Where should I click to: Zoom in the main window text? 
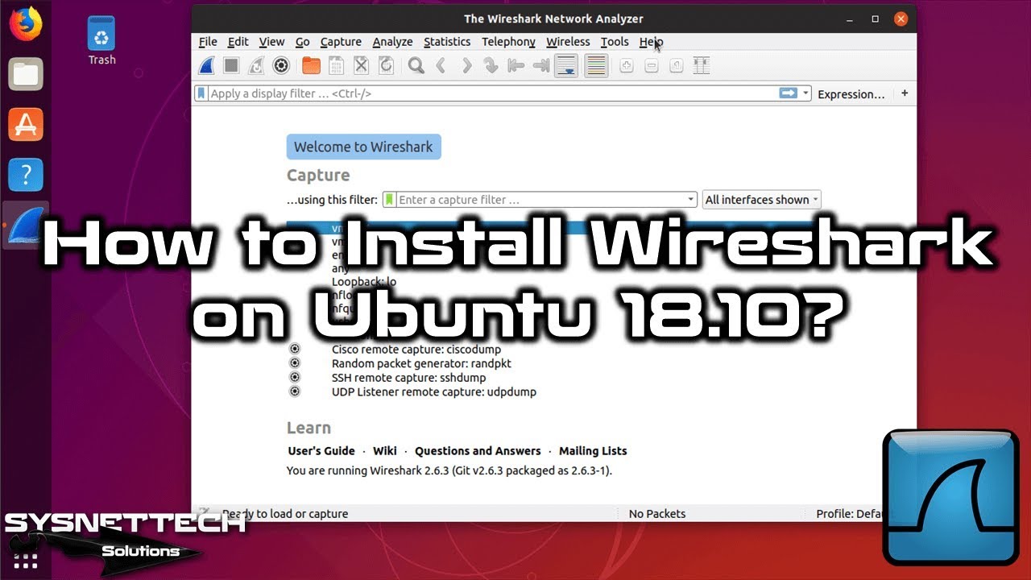(626, 66)
